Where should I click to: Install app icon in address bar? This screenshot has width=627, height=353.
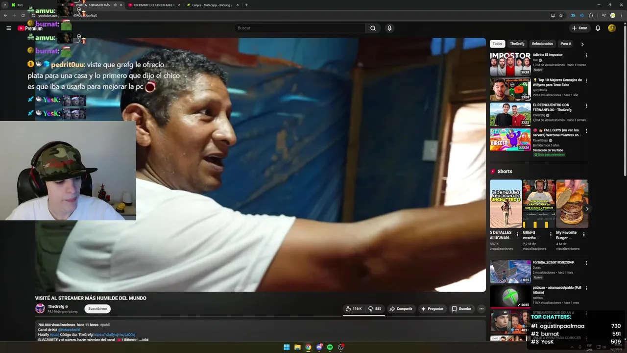tap(553, 15)
